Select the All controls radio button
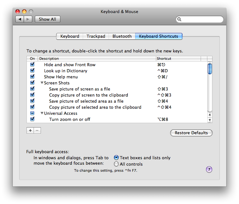This screenshot has height=204, width=239. (116, 164)
